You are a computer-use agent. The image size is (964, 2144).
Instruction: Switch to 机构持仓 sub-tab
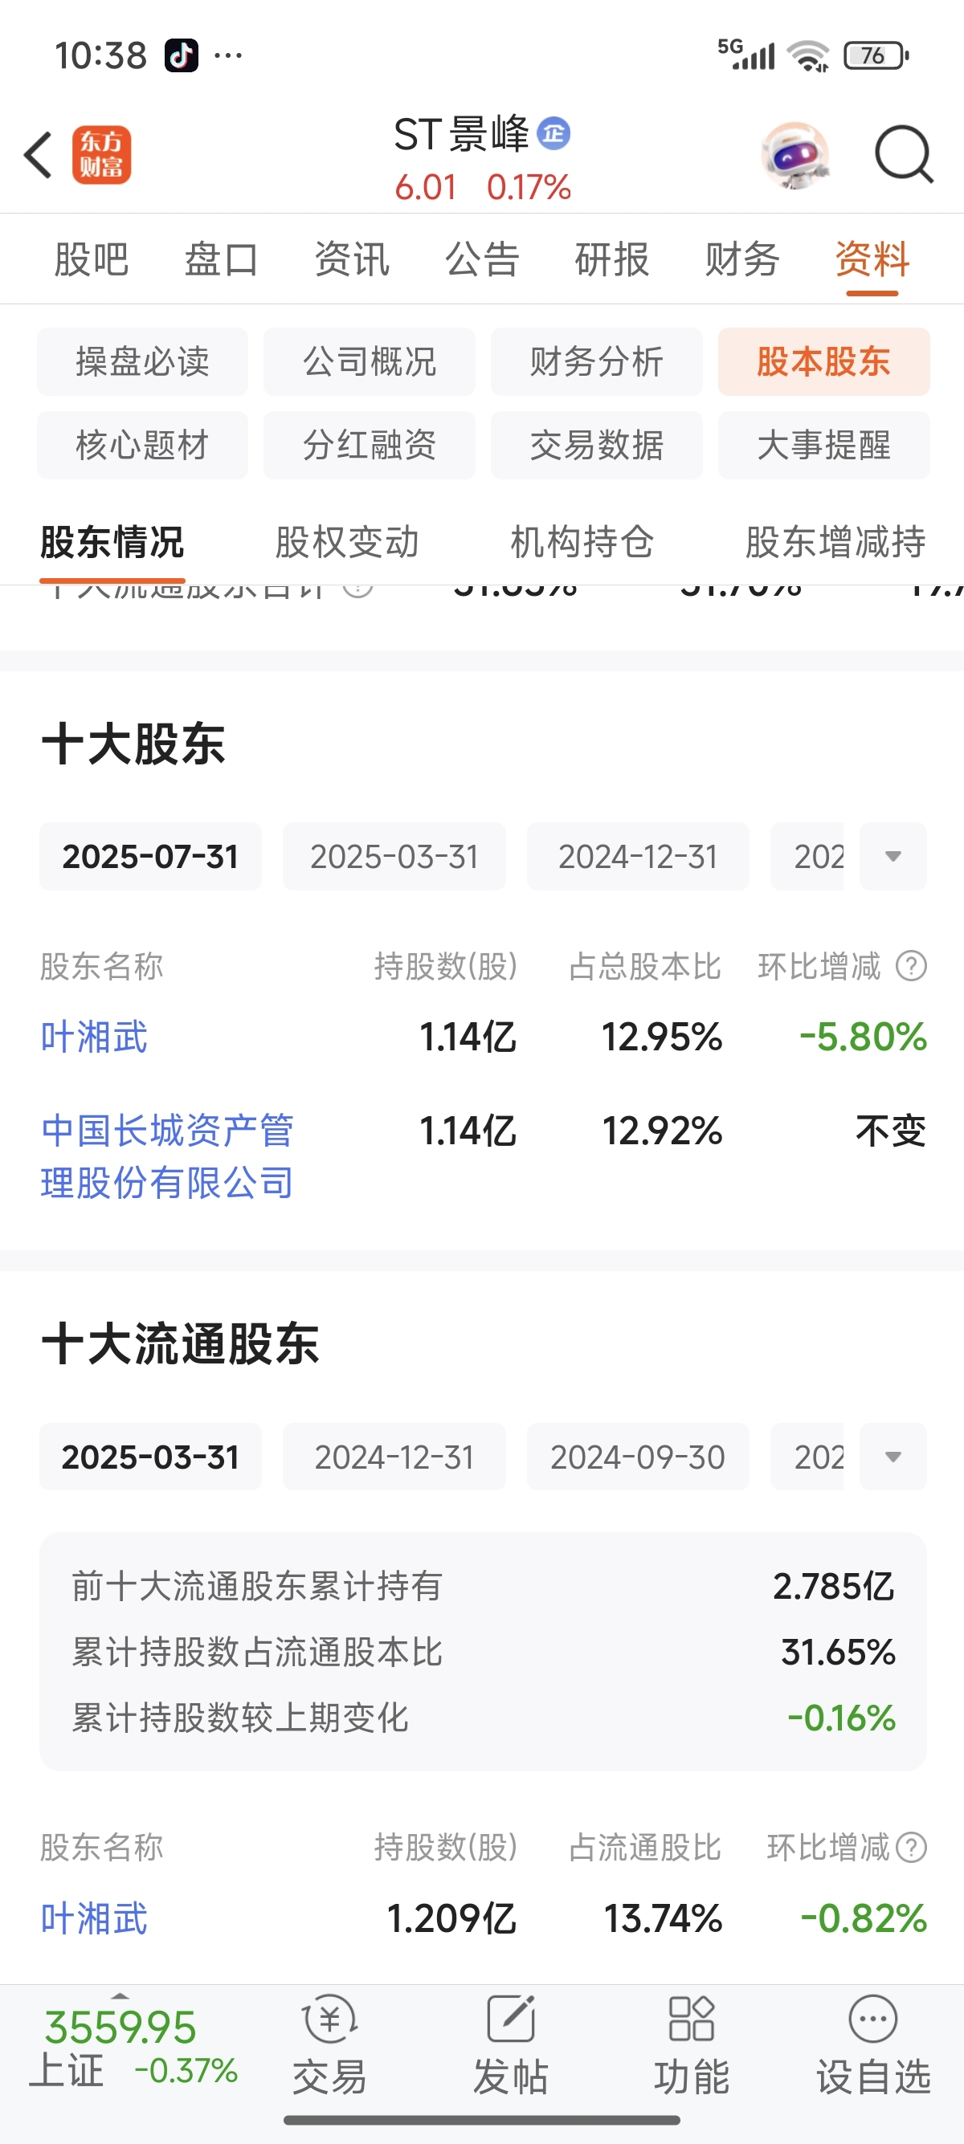[582, 542]
